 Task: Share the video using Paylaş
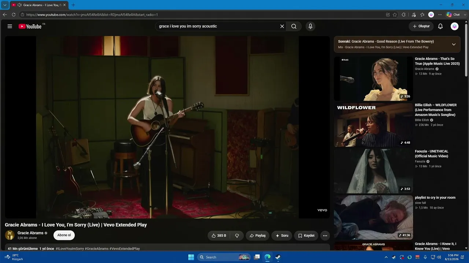click(258, 236)
